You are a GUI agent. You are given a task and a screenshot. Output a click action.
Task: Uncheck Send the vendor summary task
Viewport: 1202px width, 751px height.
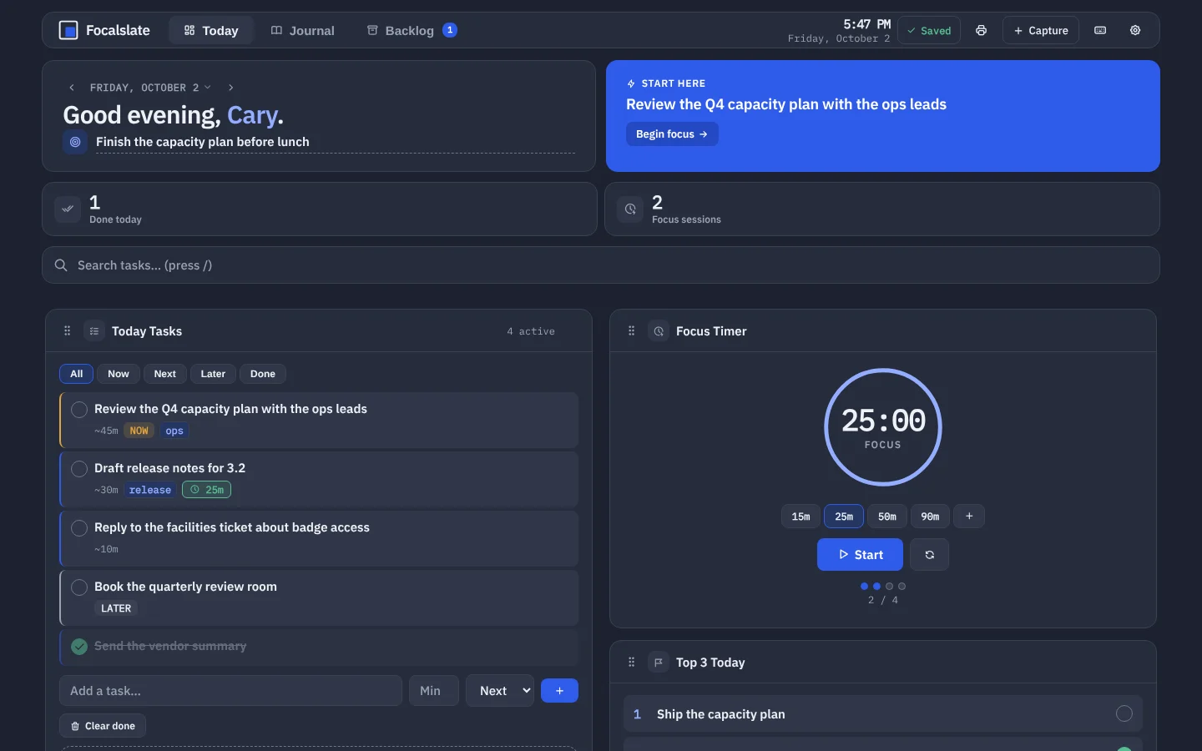click(x=79, y=647)
